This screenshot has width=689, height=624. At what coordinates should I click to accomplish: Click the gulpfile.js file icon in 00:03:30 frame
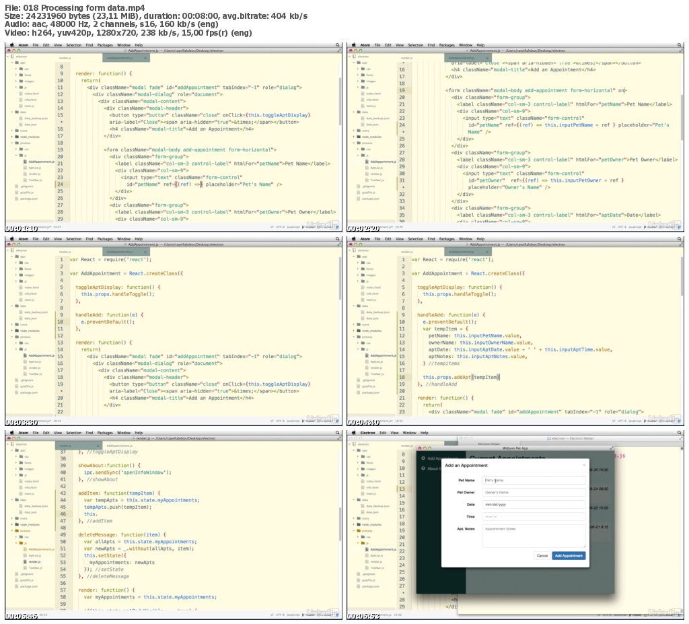coord(17,386)
